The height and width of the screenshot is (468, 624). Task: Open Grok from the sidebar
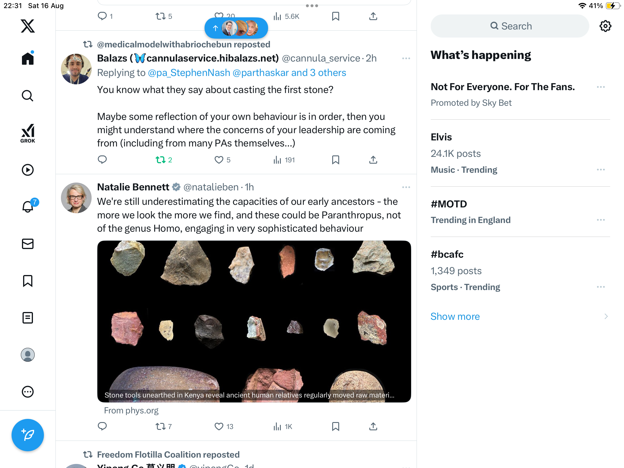pos(28,133)
